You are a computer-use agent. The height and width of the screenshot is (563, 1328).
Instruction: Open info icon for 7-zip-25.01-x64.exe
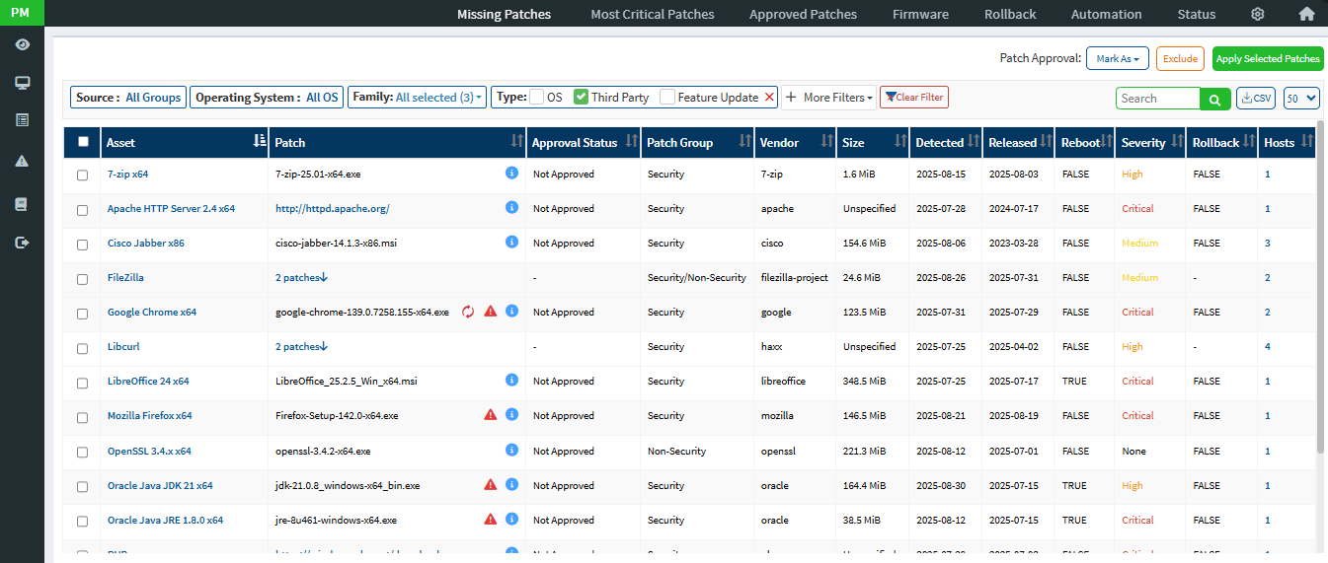click(511, 173)
